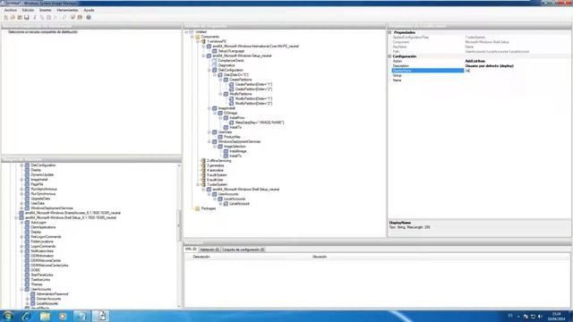Collapse the OSImage node
The image size is (573, 322).
pyautogui.click(x=215, y=114)
